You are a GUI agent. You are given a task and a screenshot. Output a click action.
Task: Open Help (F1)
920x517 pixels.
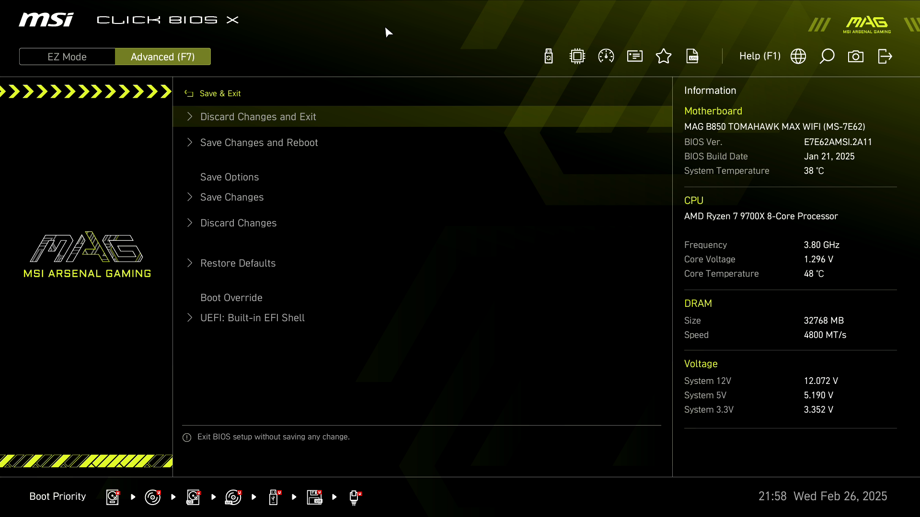click(x=759, y=56)
